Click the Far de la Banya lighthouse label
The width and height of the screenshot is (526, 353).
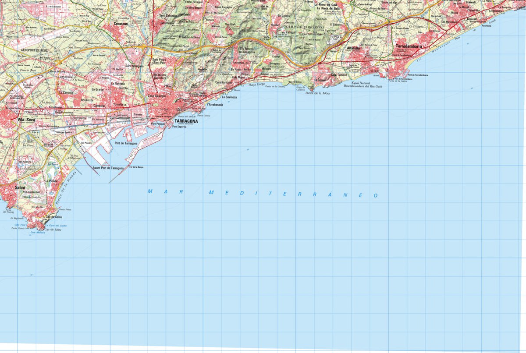[136, 167]
